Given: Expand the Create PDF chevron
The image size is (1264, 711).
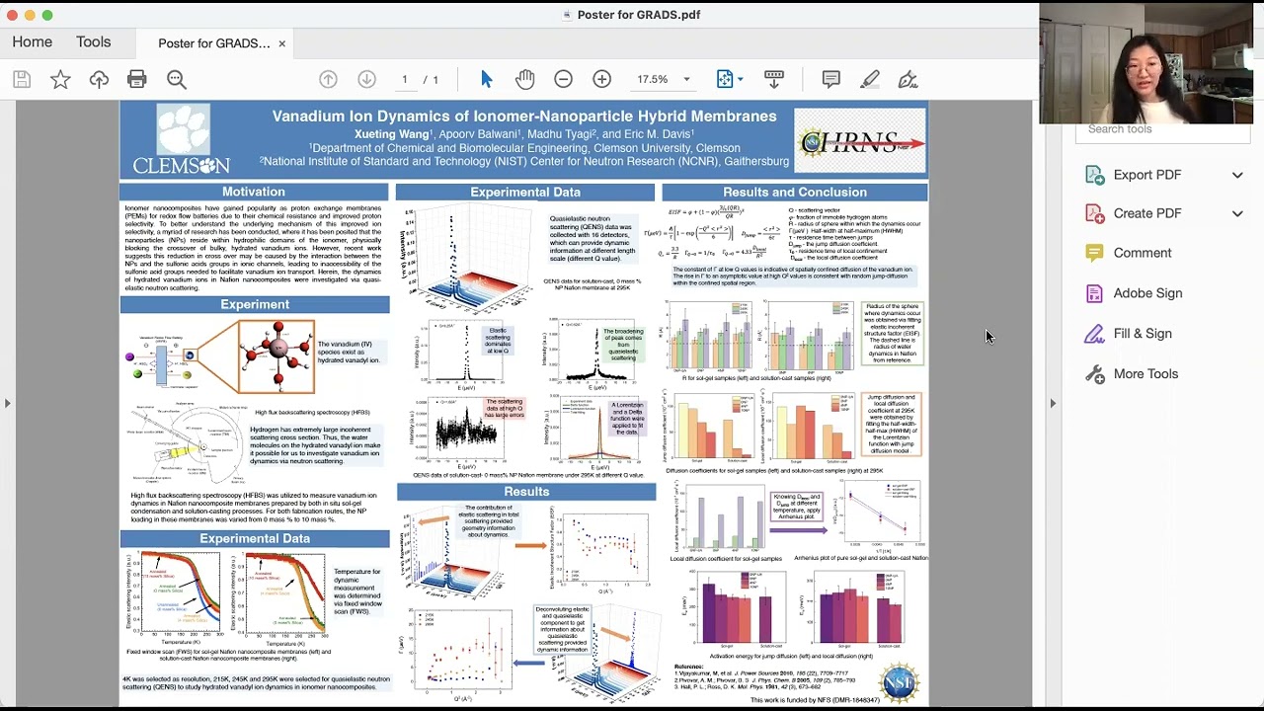Looking at the screenshot, I should 1237,213.
